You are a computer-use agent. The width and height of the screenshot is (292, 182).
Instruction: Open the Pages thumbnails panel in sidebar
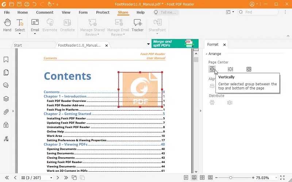[6, 72]
